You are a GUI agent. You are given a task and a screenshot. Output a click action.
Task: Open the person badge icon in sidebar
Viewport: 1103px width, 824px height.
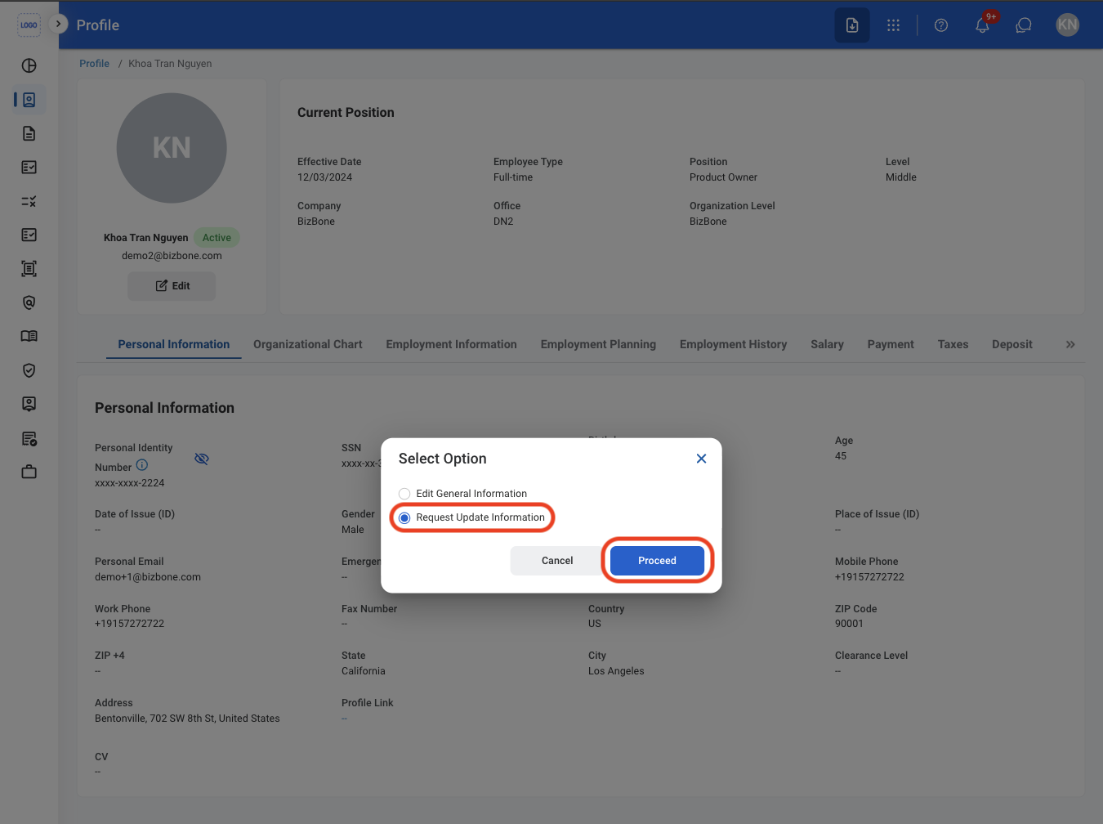pos(29,404)
